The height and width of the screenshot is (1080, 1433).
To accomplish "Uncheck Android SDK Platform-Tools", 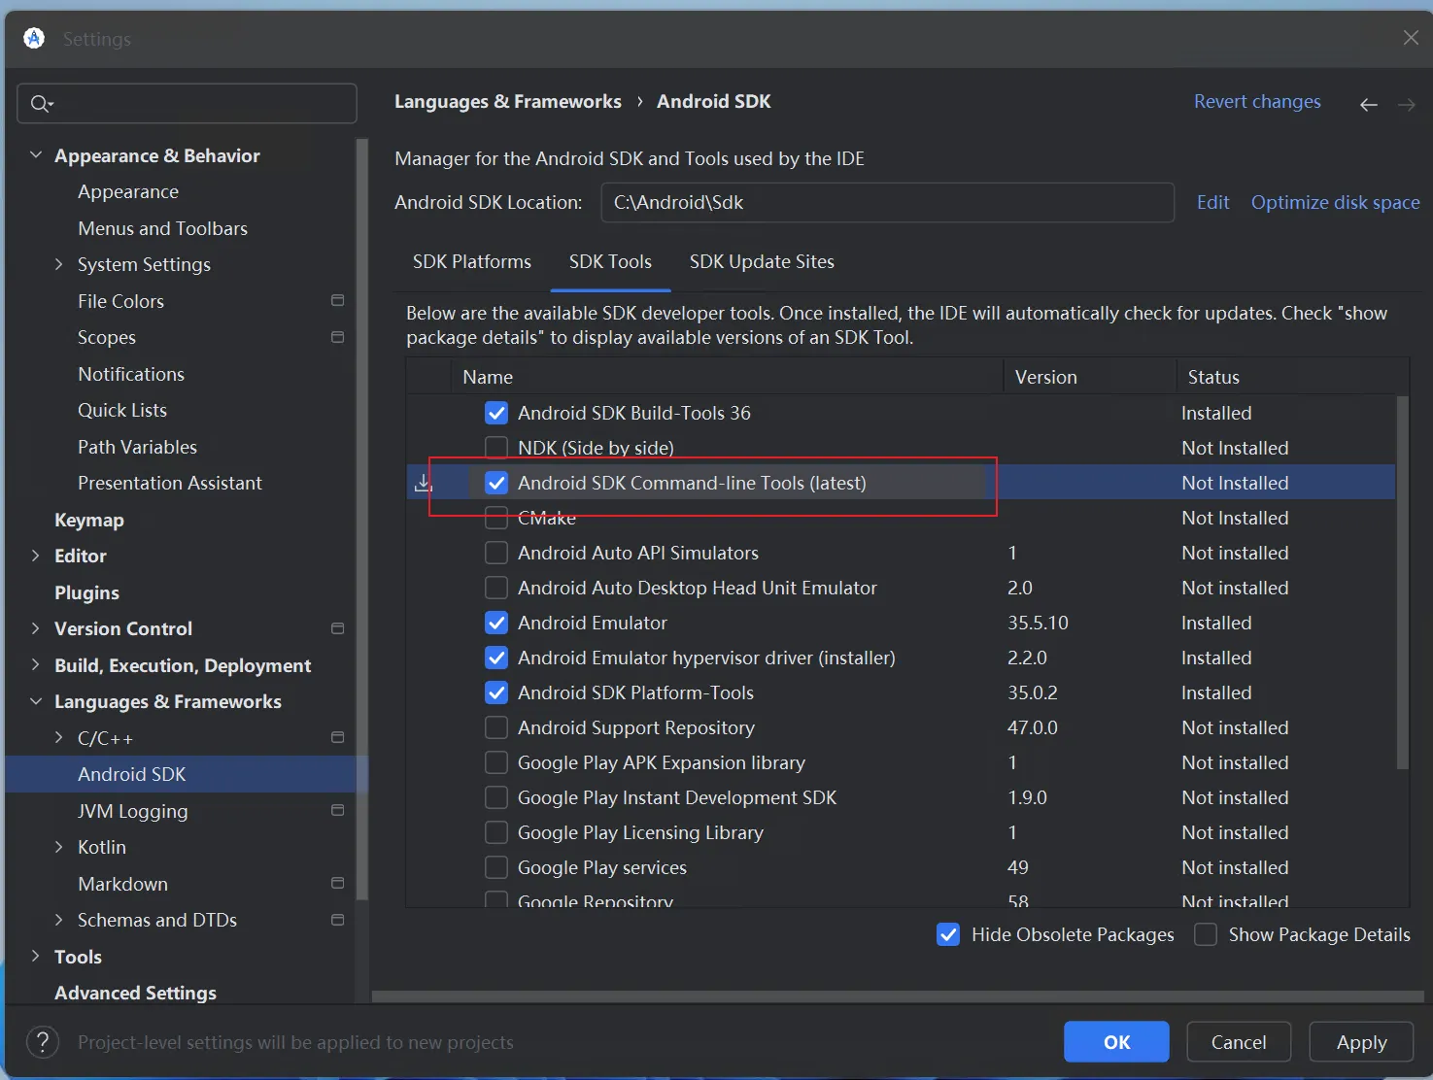I will pos(496,692).
